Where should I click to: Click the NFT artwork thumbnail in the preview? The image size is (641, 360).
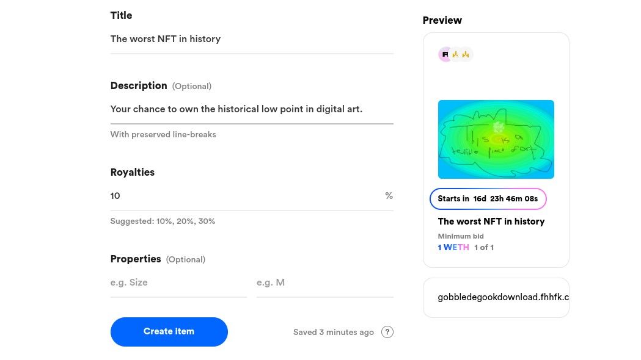[496, 139]
